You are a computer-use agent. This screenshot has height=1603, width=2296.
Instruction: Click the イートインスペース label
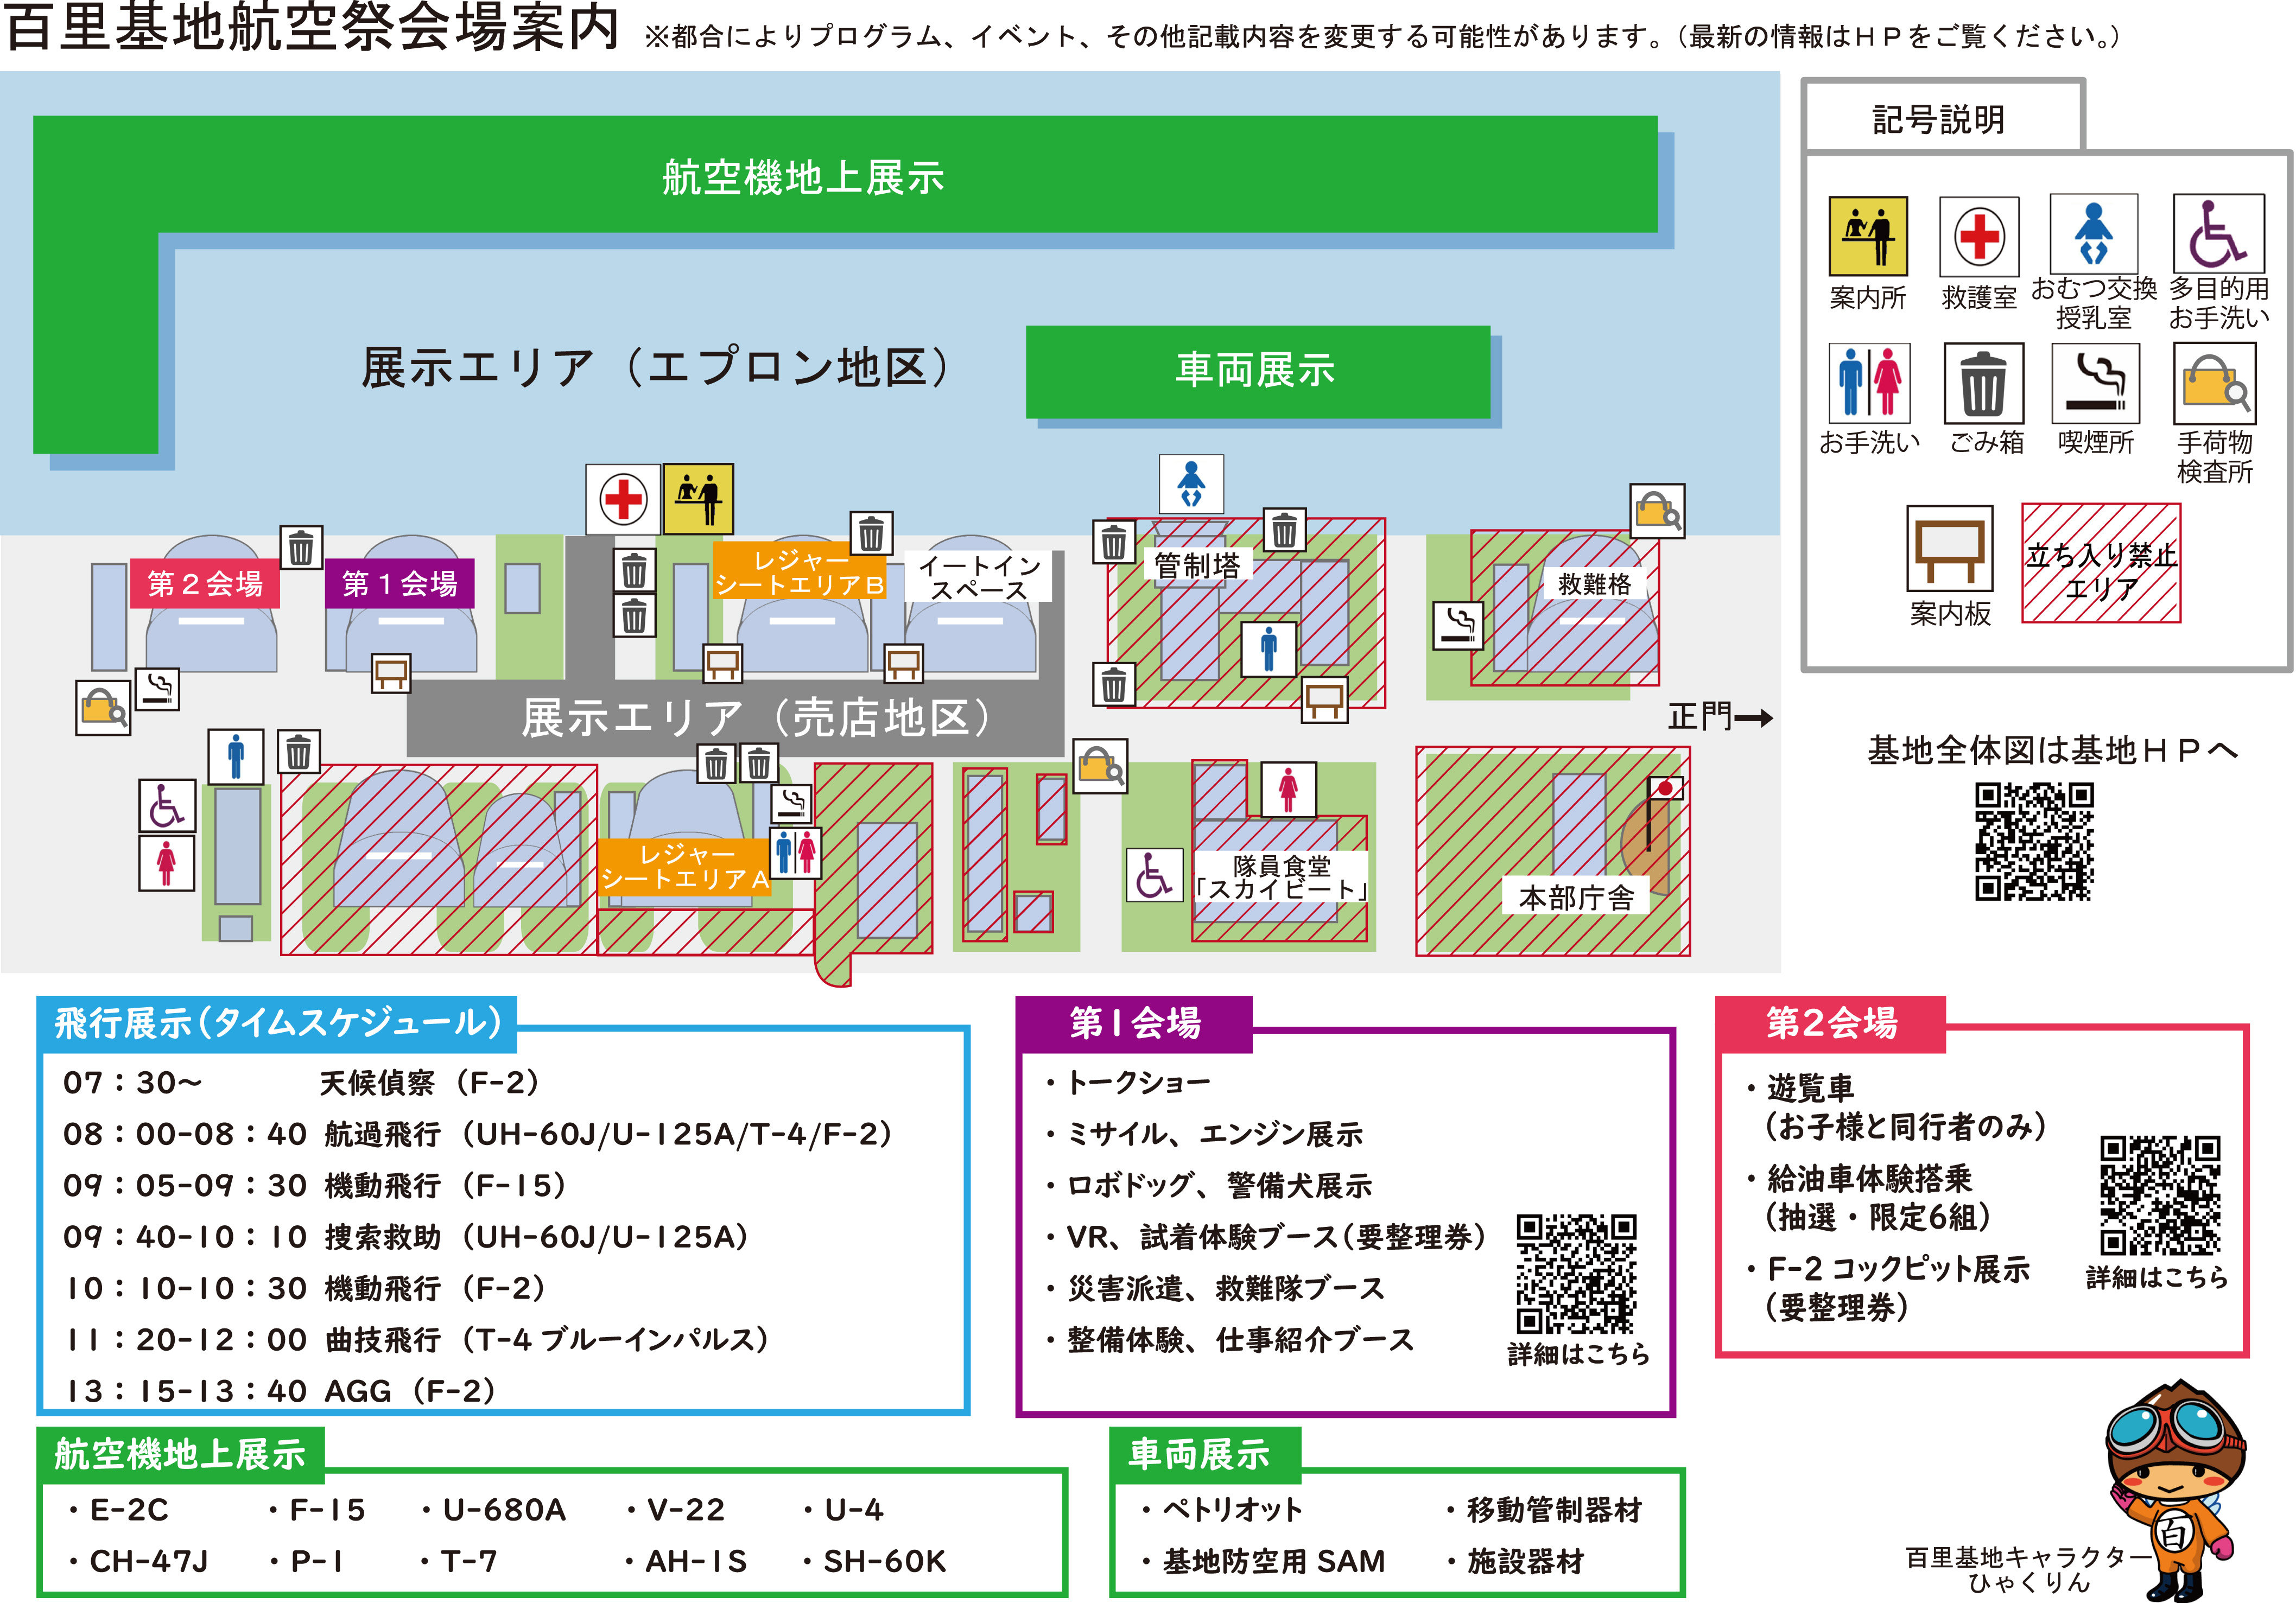(978, 577)
